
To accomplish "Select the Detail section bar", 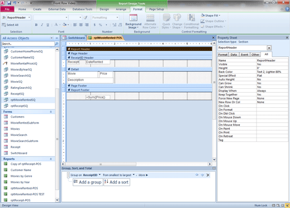I will click(x=139, y=69).
